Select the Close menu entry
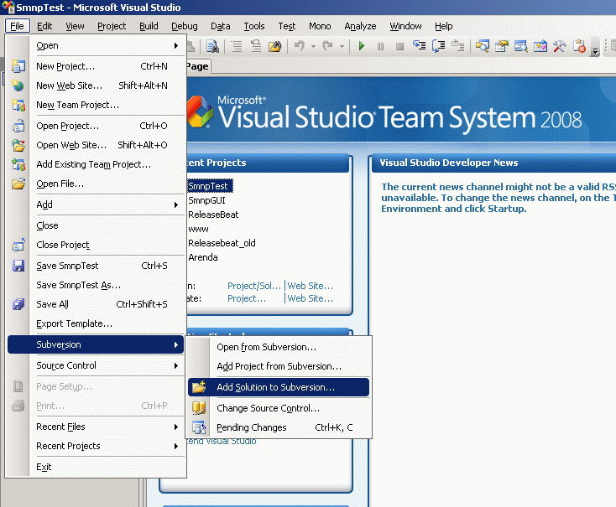616x507 pixels. click(x=96, y=225)
